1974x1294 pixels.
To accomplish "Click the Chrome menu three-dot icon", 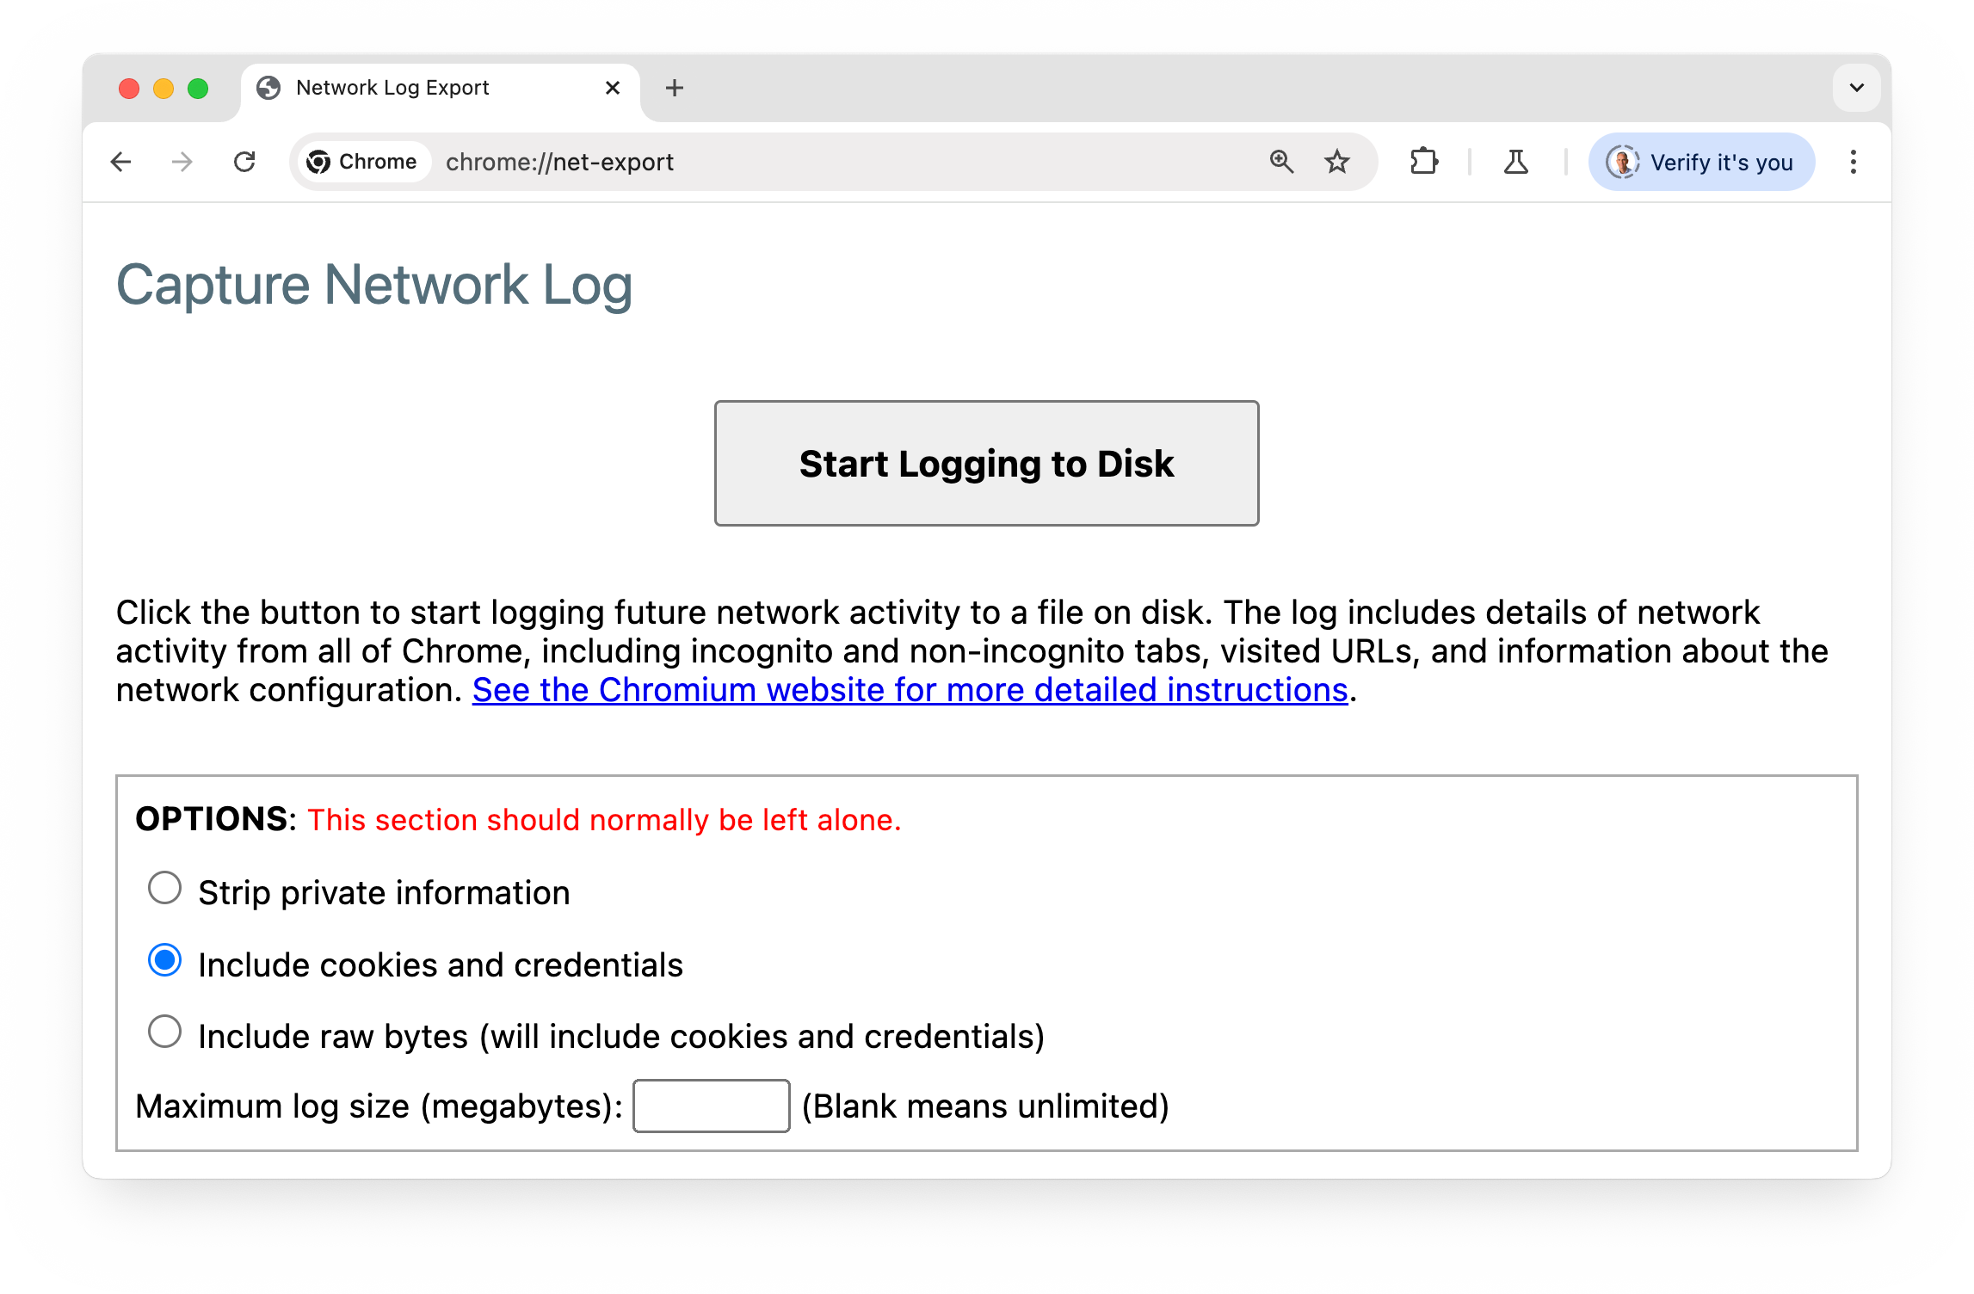I will tap(1853, 162).
